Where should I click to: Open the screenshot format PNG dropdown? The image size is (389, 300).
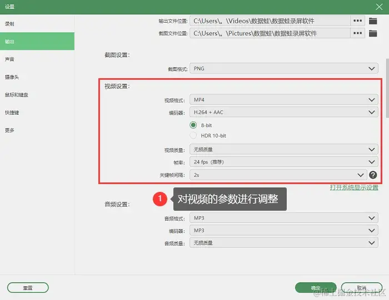point(284,68)
